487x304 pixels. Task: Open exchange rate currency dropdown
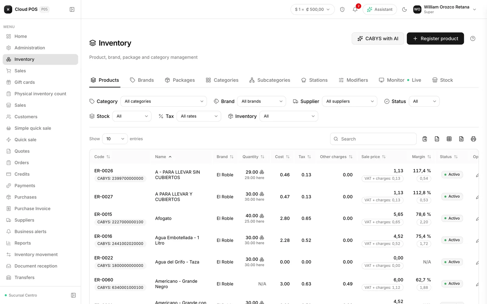(x=313, y=9)
